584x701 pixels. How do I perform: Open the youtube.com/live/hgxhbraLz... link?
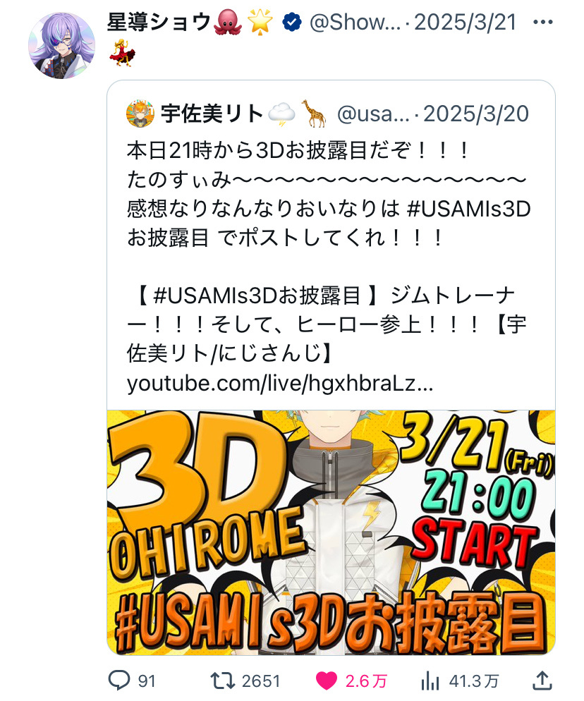280,383
